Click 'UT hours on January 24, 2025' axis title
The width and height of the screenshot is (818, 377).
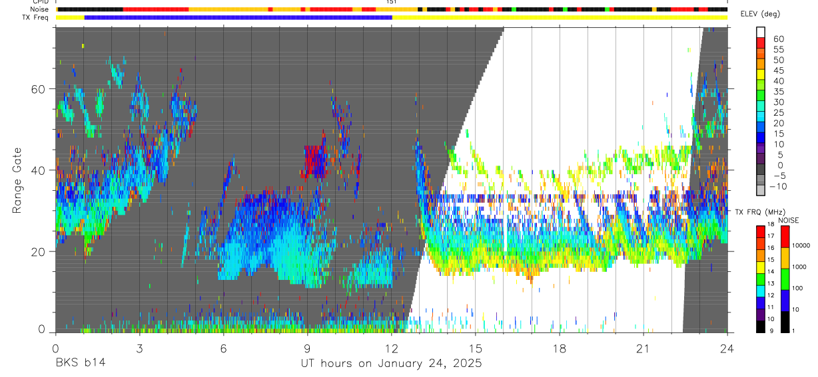coord(391,364)
